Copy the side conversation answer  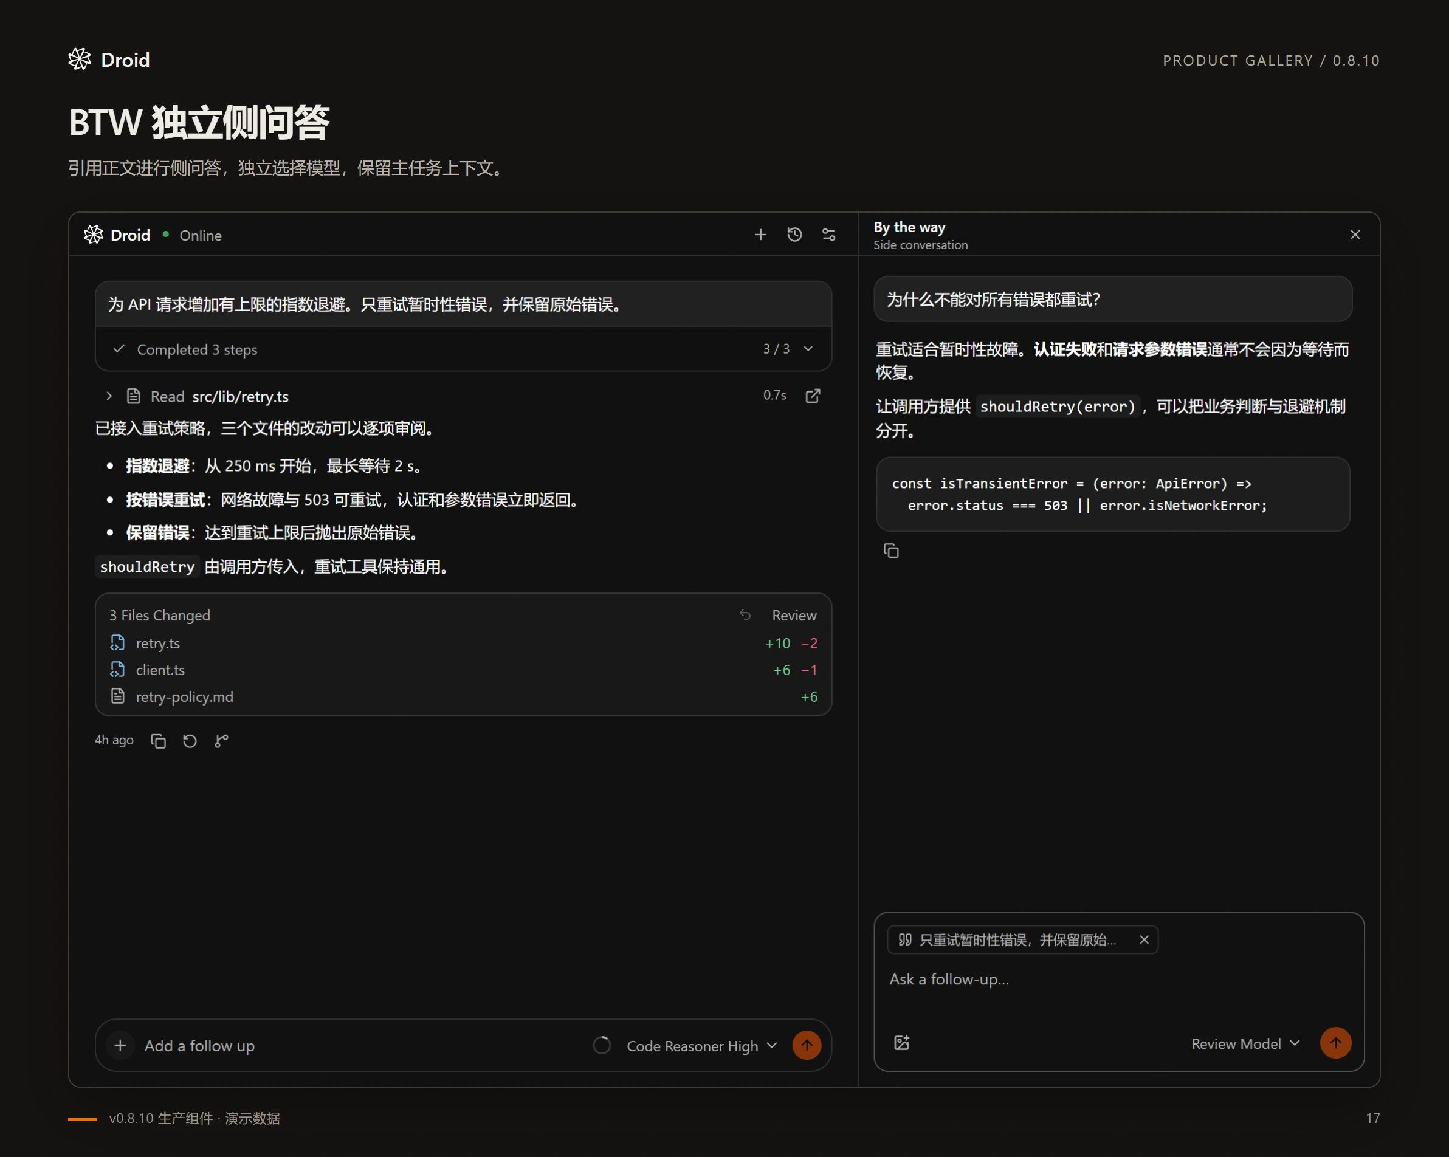pos(890,551)
